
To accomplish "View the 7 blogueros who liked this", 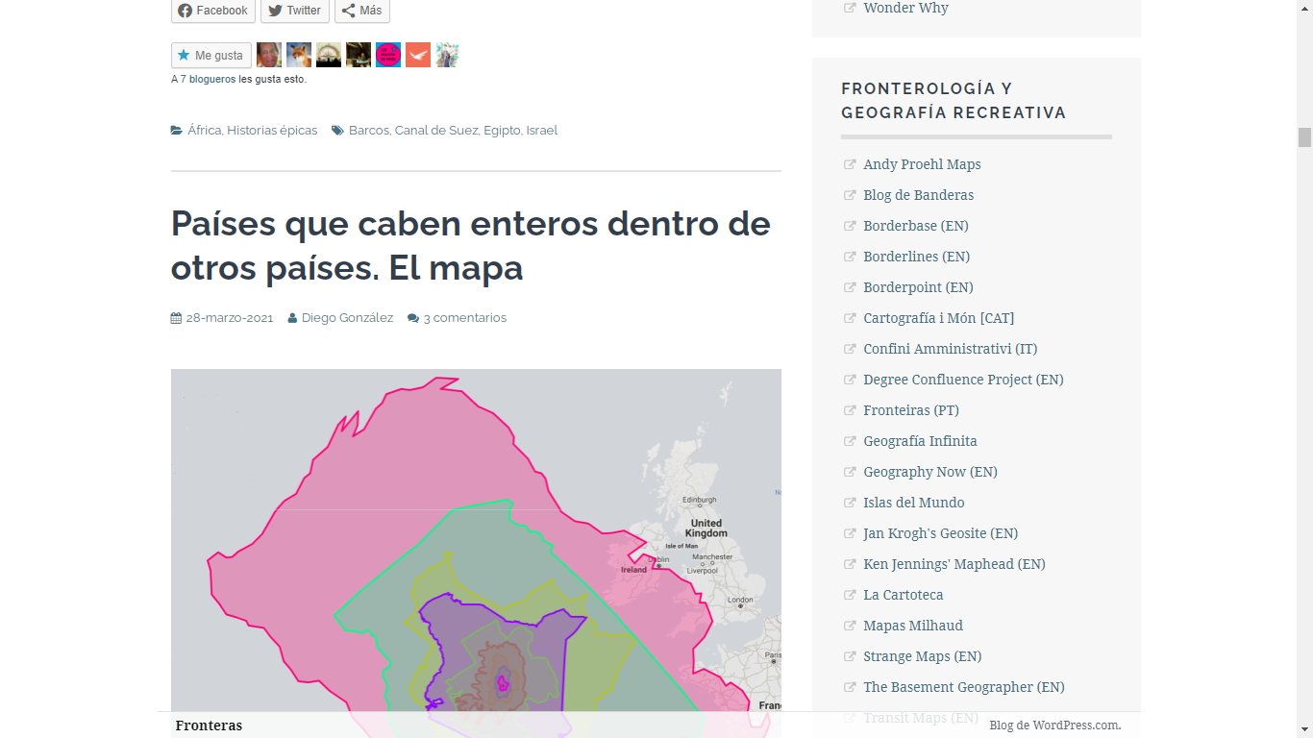I will pos(208,80).
